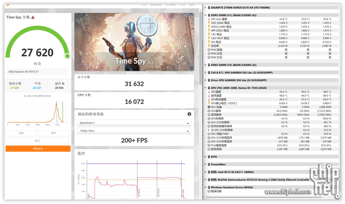Click the 平均 score 24 627
Viewport: 345px width, 204px height.
click(37, 88)
